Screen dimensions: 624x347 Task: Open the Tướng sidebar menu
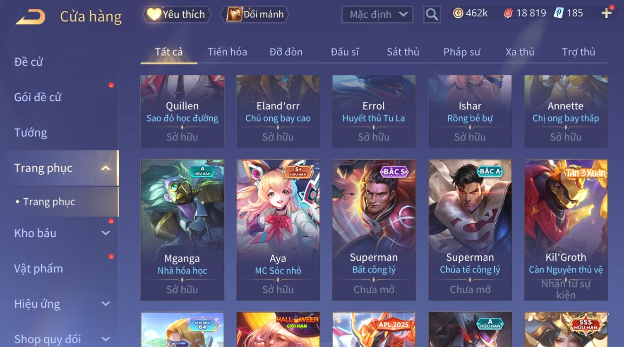31,133
